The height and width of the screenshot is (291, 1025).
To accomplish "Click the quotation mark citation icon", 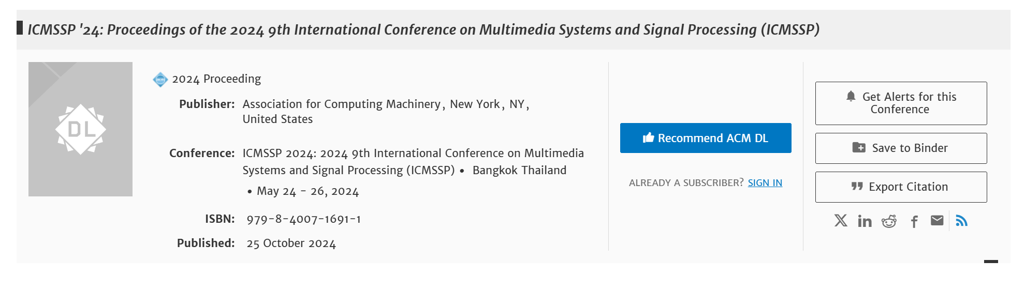I will 857,186.
